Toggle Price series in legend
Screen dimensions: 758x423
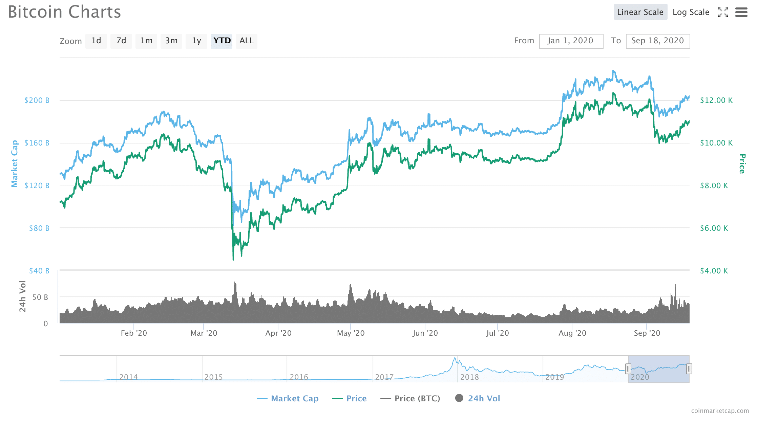(350, 398)
